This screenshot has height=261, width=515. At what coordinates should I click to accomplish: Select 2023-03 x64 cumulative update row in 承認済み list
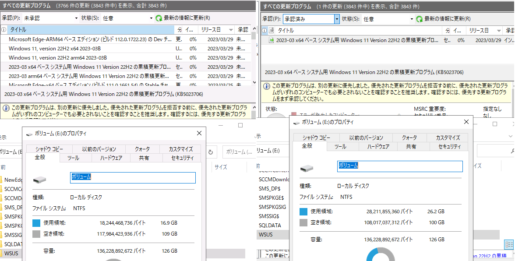pyautogui.click(x=388, y=40)
